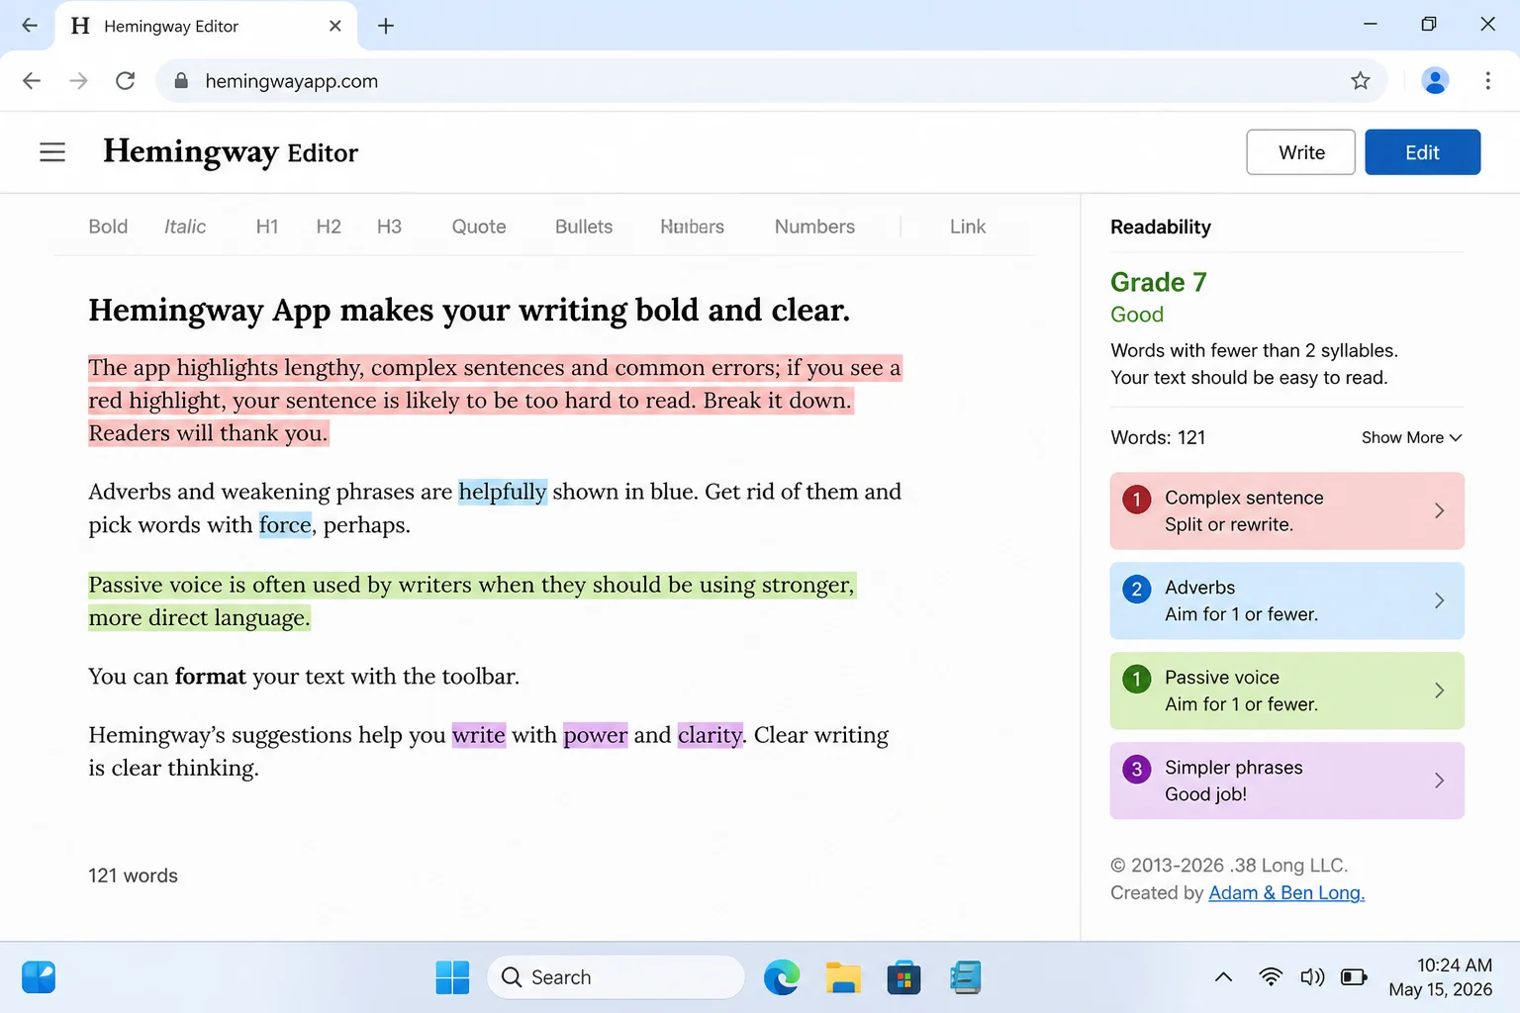Apply Bold formatting
The width and height of the screenshot is (1520, 1013).
tap(108, 227)
